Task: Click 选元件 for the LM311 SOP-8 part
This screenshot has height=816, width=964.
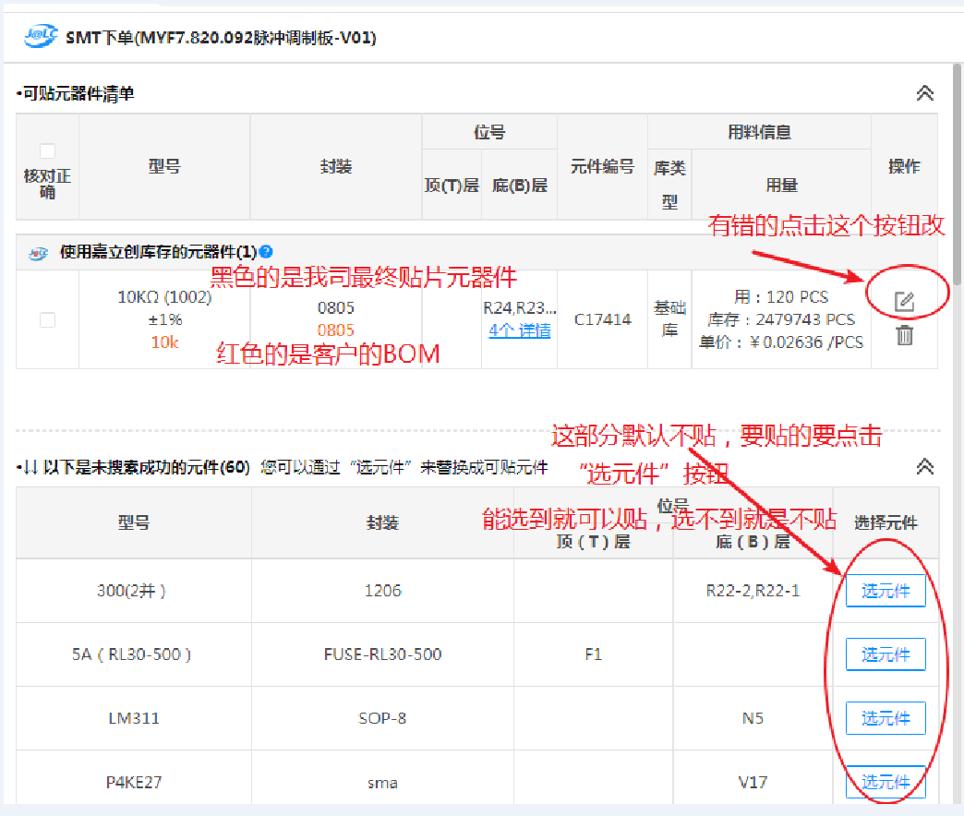Action: coord(885,718)
